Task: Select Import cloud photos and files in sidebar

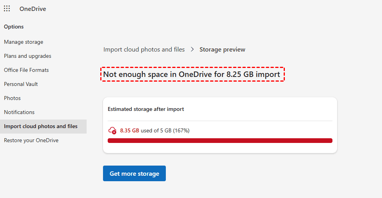Action: click(41, 126)
